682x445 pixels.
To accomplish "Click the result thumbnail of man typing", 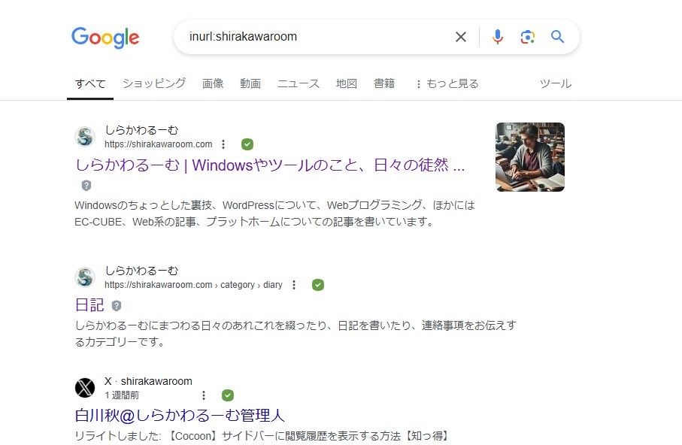I will tap(529, 157).
